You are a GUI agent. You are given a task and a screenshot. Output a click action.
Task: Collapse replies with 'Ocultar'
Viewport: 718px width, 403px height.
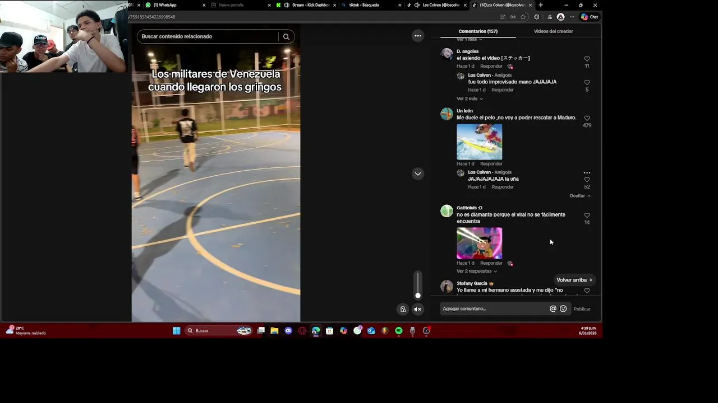click(x=580, y=196)
